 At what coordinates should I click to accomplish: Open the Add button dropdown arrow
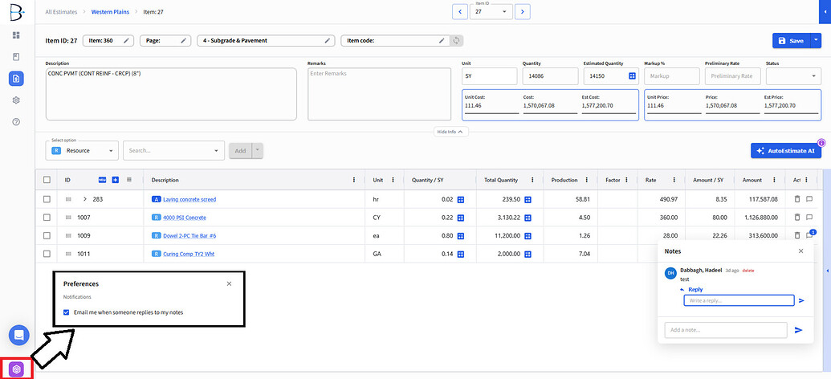point(258,150)
